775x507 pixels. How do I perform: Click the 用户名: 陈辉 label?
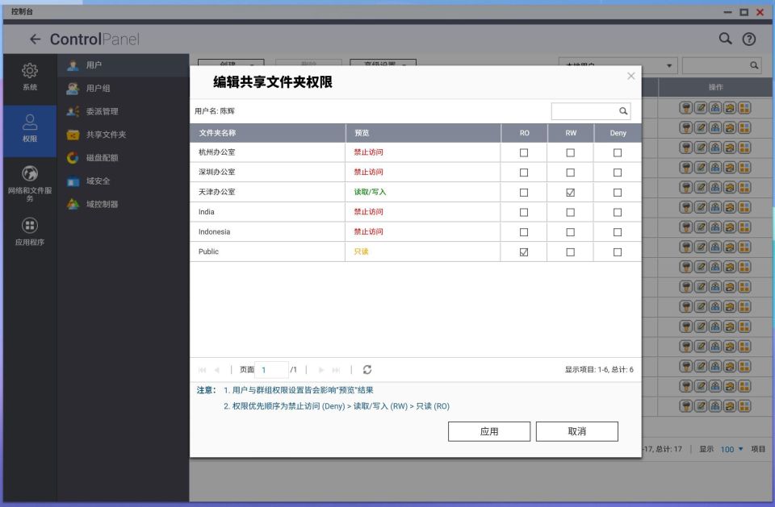point(215,111)
